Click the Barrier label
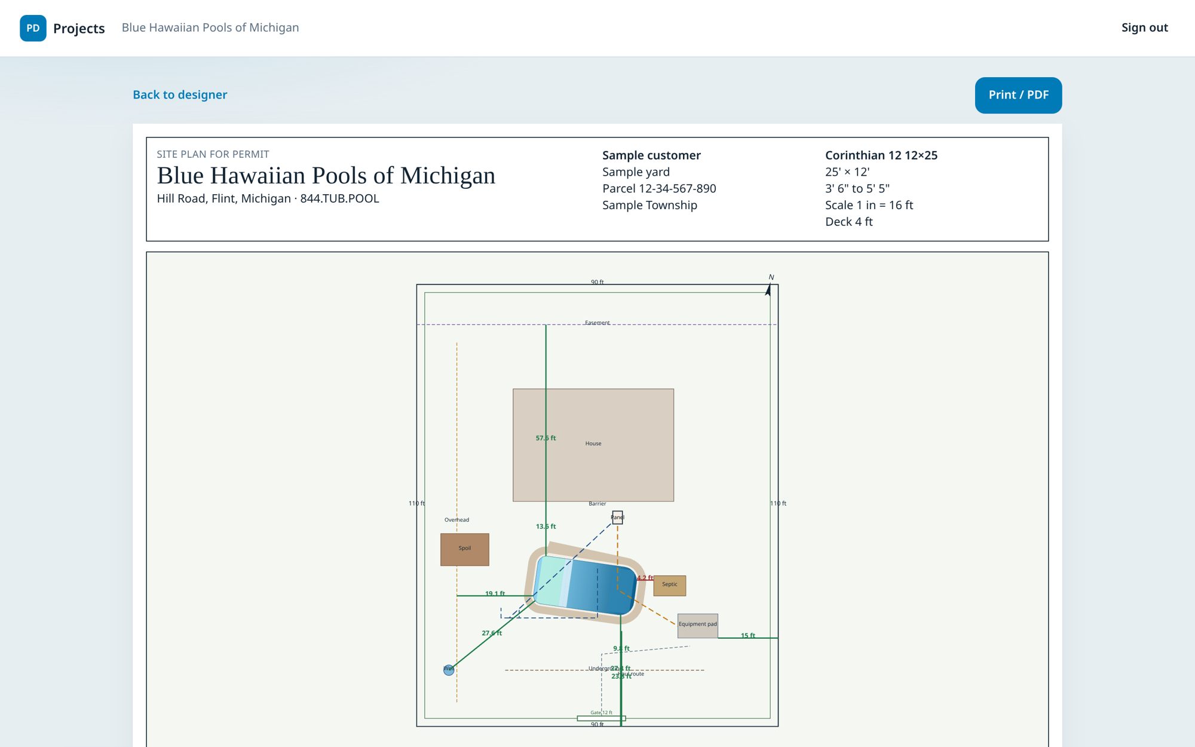The width and height of the screenshot is (1195, 747). [597, 504]
